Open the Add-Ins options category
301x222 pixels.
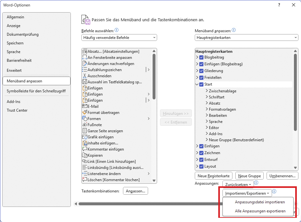[36, 102]
